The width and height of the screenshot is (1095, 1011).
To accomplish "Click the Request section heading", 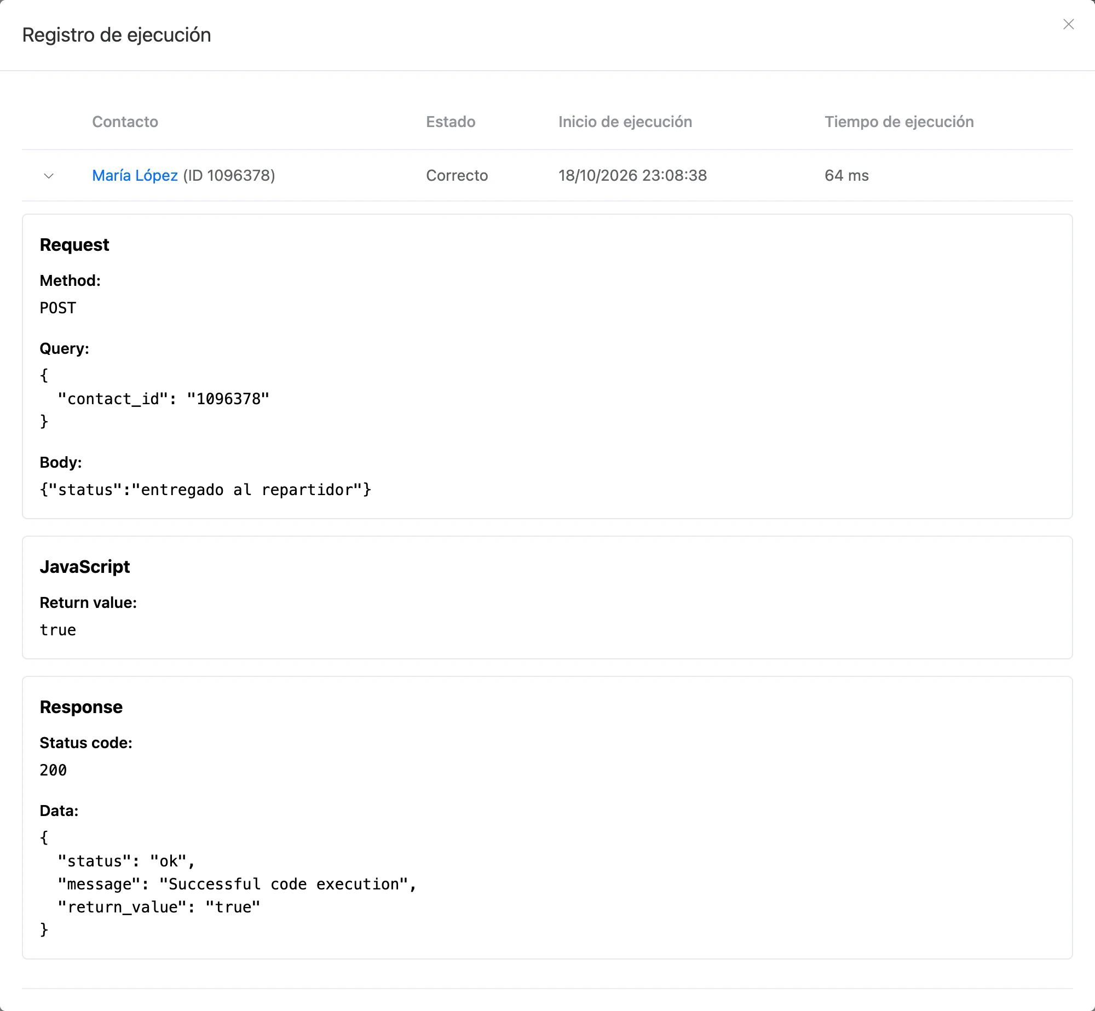I will [x=74, y=245].
